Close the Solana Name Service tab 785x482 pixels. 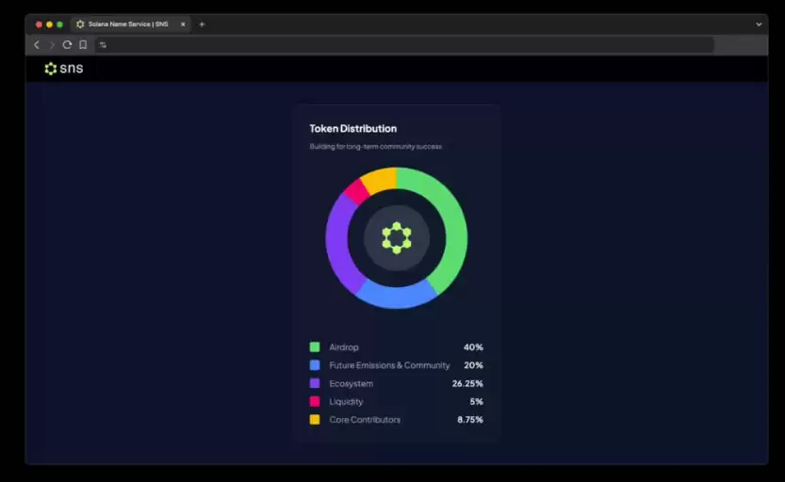click(x=183, y=24)
